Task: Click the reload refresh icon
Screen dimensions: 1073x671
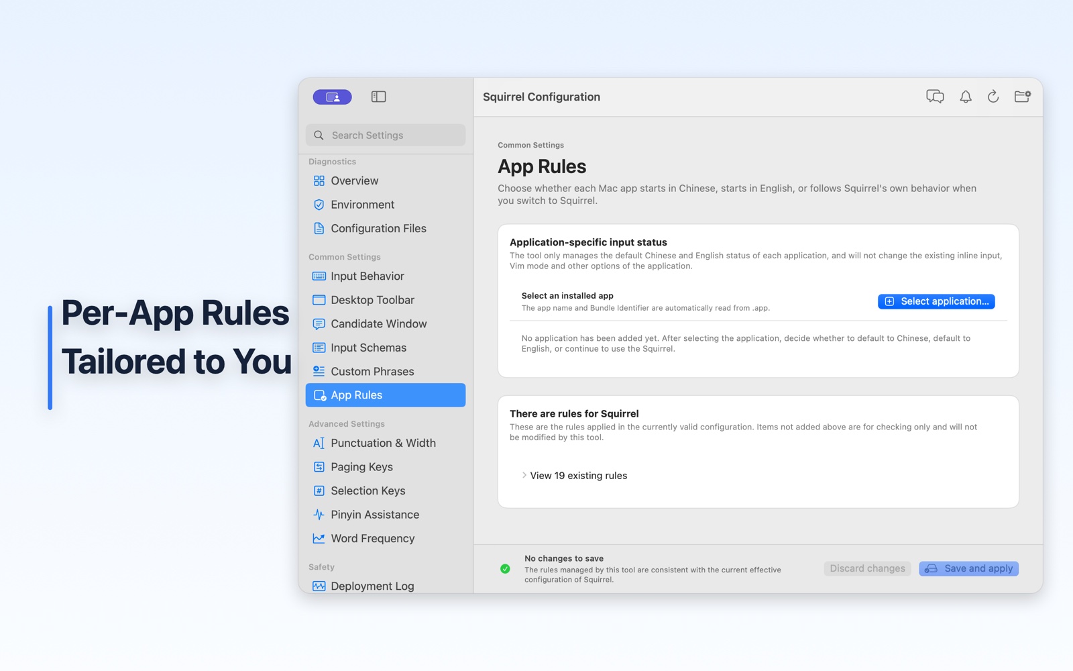Action: coord(993,97)
